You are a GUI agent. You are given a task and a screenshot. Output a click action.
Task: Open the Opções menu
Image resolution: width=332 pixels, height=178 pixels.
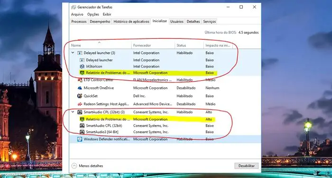[93, 14]
